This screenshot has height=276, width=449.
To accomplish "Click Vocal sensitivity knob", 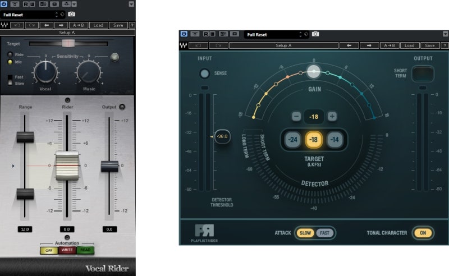I will (x=45, y=72).
